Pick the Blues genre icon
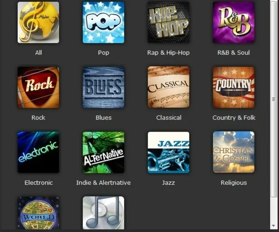This screenshot has height=232, width=279. 103,87
